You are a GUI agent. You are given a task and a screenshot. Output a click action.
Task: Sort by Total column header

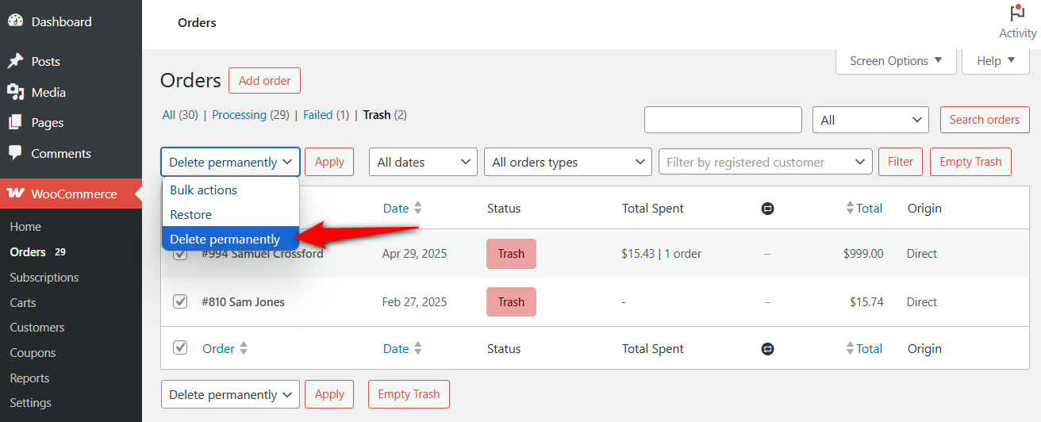(x=870, y=209)
